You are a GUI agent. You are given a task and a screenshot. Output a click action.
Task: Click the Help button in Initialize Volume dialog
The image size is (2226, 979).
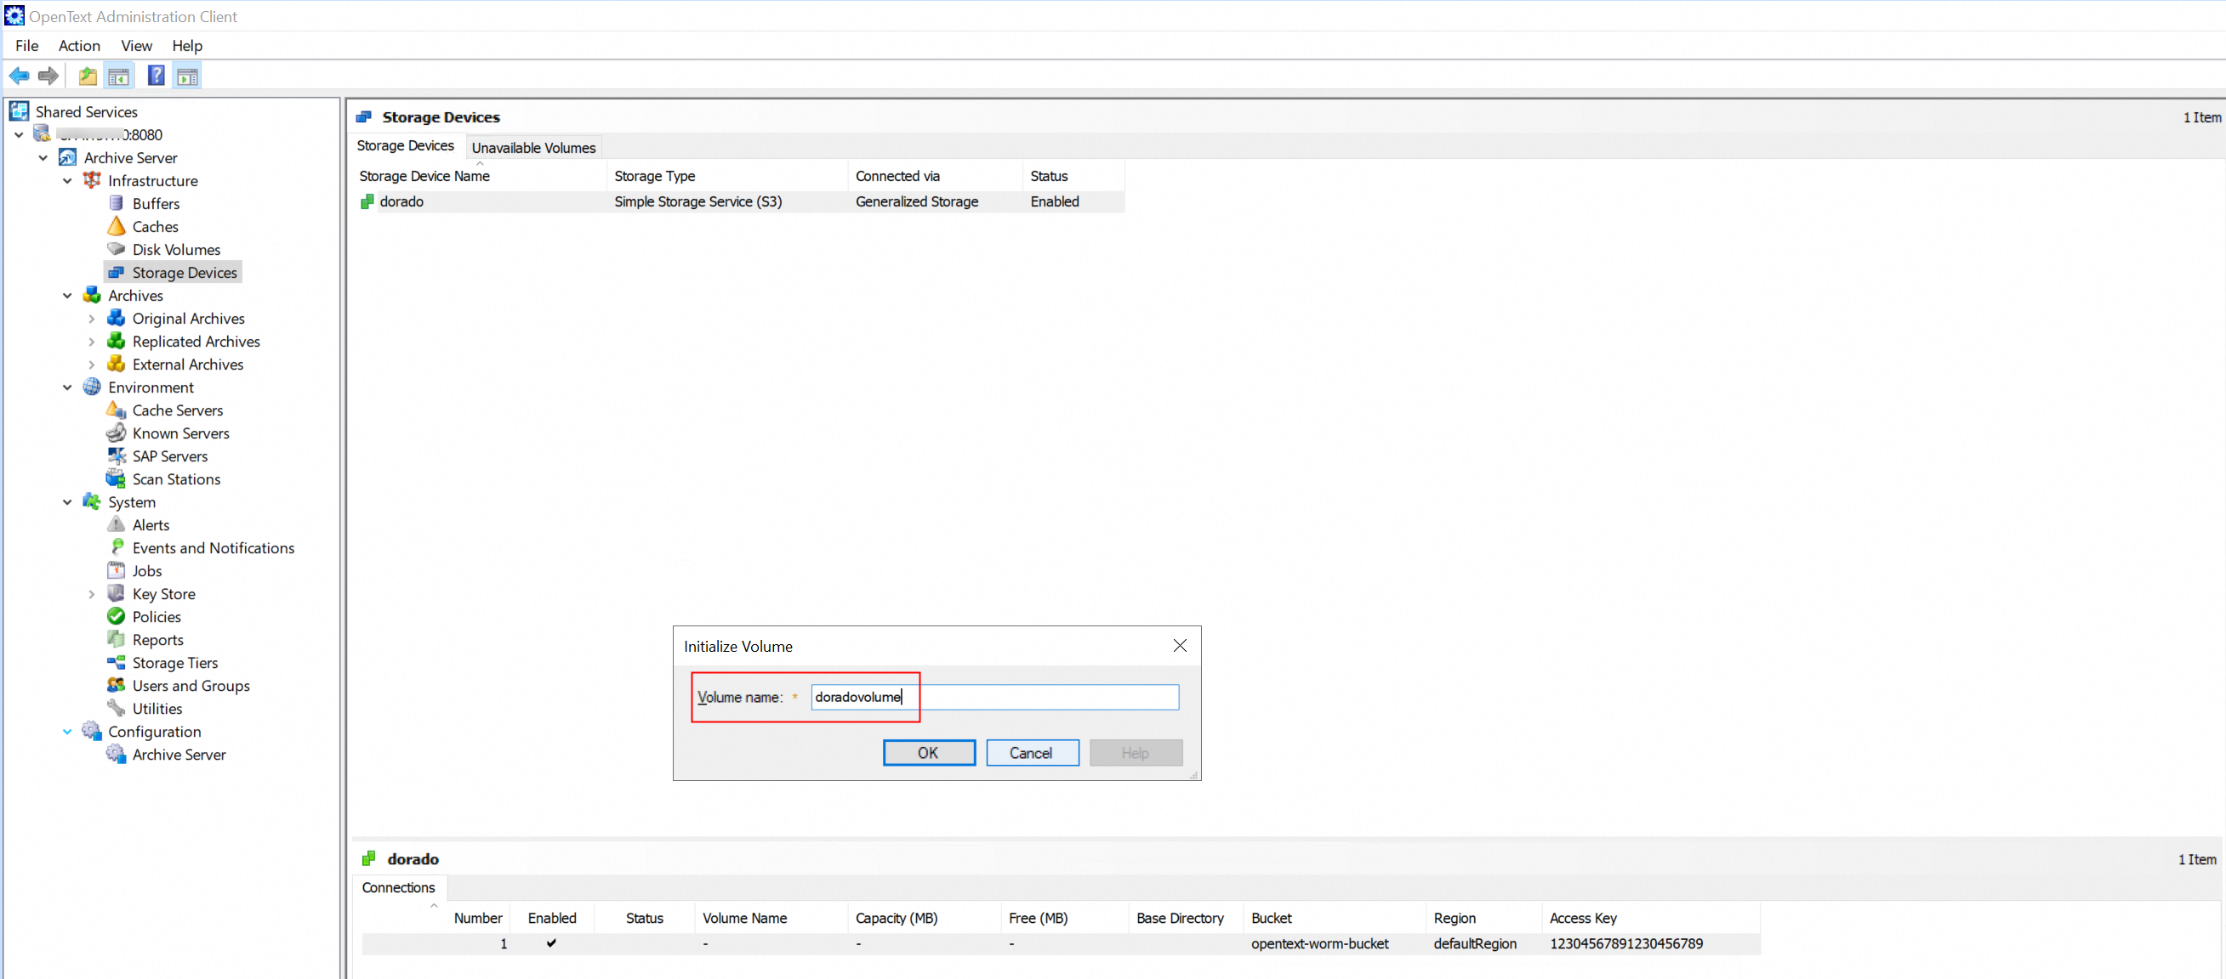coord(1136,753)
